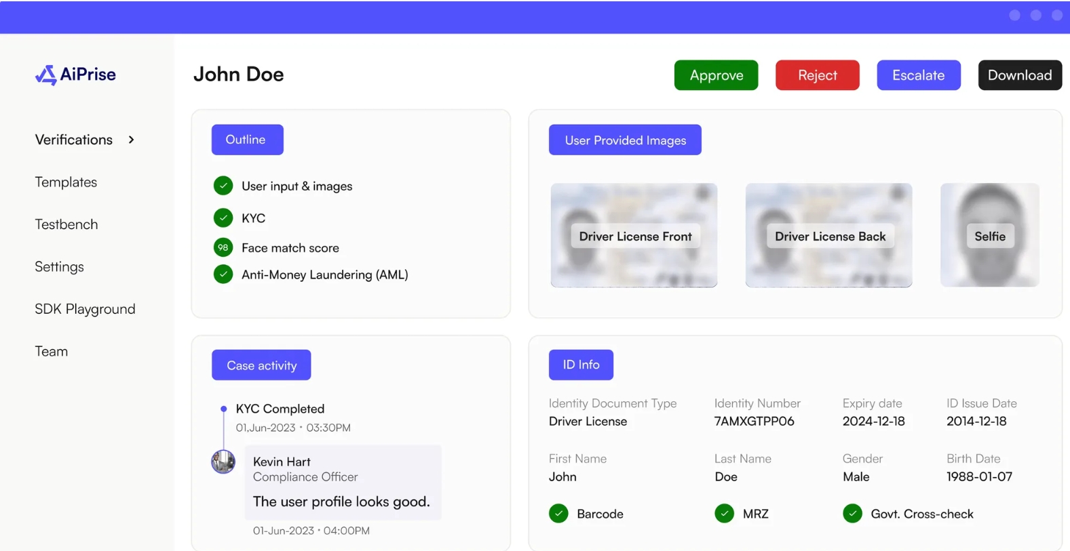Click the Barcode check icon

coord(558,514)
